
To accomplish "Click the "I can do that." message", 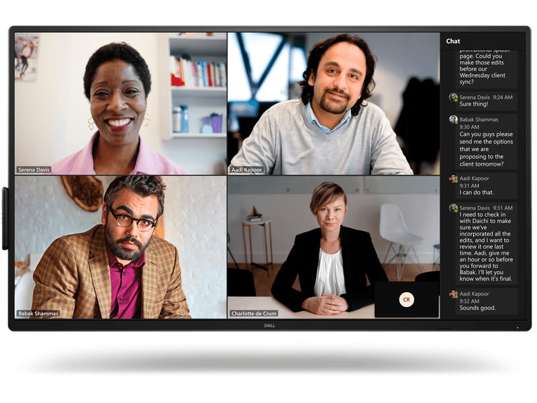I will (x=477, y=192).
